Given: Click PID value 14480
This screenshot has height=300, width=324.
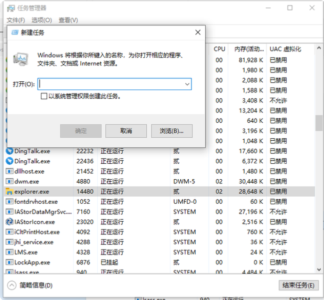Looking at the screenshot, I should point(85,192).
